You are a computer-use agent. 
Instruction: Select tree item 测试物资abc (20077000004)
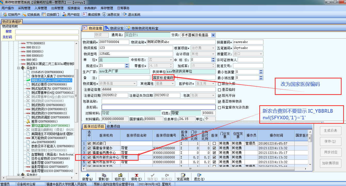[x=51, y=80]
